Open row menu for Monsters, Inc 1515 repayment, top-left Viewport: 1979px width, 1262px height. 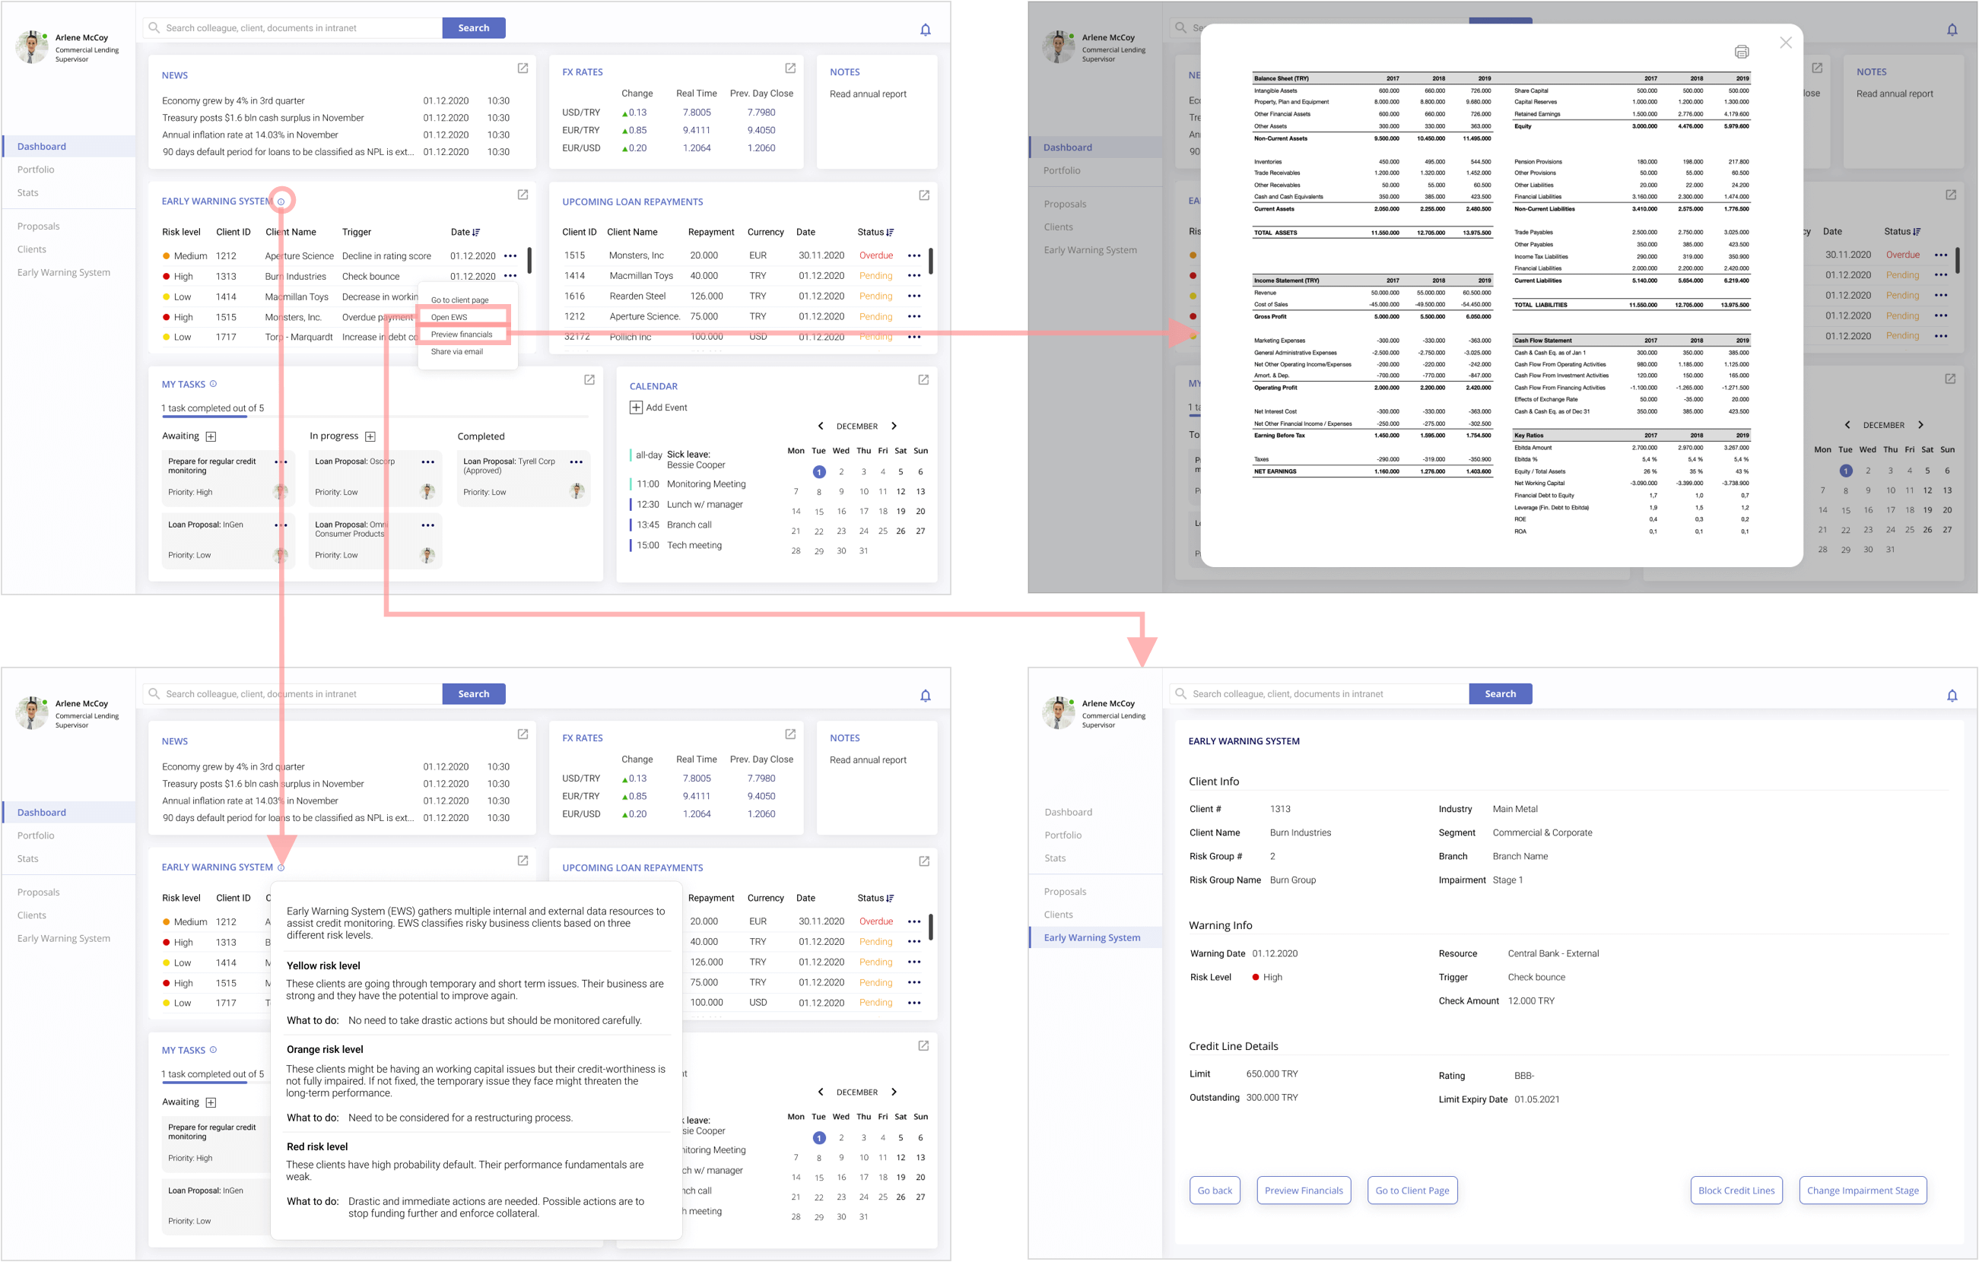pyautogui.click(x=914, y=255)
